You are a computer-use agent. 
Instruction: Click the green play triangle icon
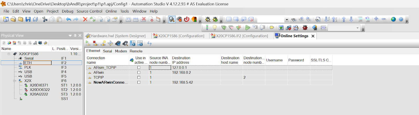tap(248, 28)
